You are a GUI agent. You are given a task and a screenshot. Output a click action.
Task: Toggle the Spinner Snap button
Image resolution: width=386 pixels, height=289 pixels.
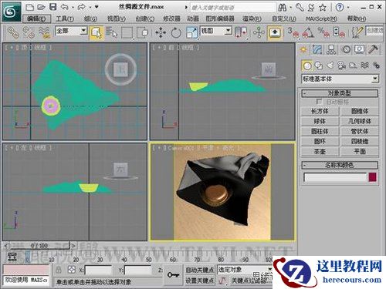pyautogui.click(x=339, y=32)
